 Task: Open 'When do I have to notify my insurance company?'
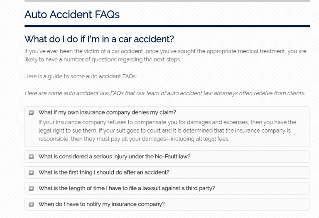pyautogui.click(x=102, y=204)
